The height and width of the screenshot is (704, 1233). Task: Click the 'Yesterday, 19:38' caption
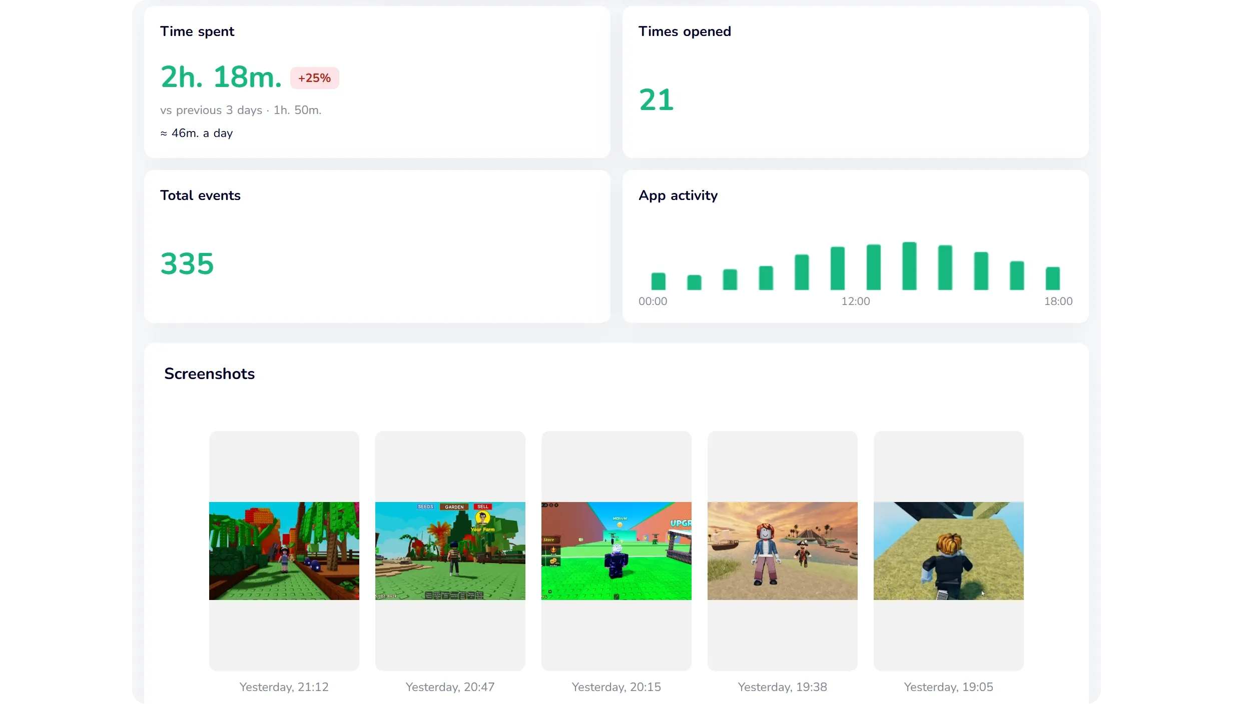click(x=783, y=687)
